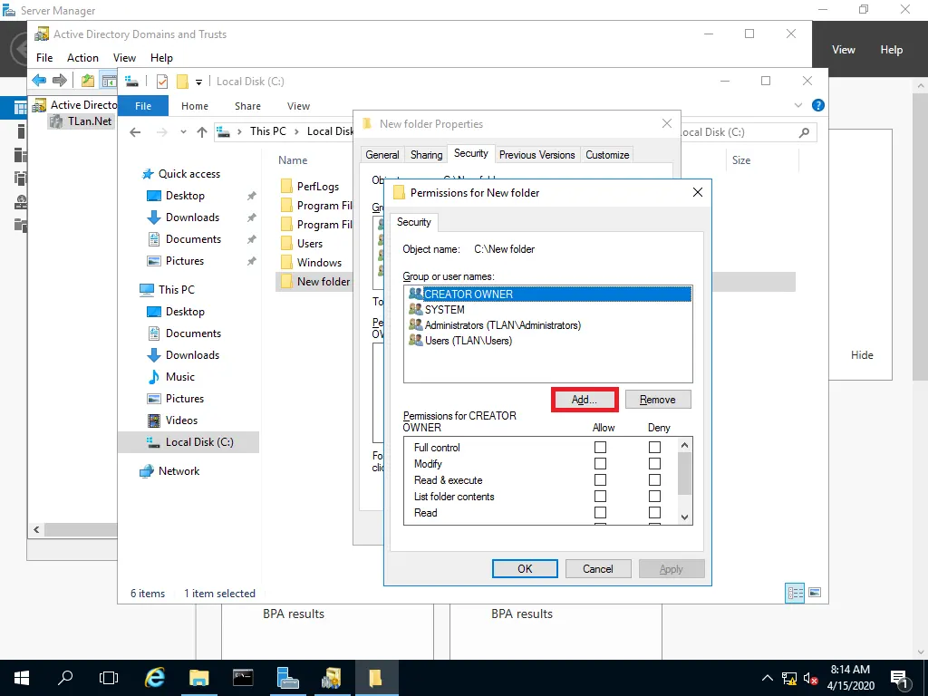Click the Add... button in Permissions dialog

(x=585, y=400)
